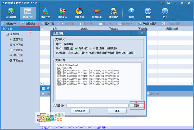Screen dimensions: 194x130
Task: Click the 暂停下载 pause download button
Action: 87,24
